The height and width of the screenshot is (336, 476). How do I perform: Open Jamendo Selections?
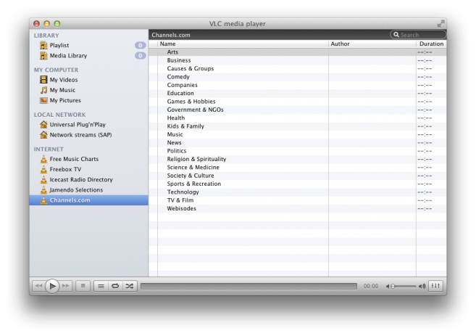[88, 190]
